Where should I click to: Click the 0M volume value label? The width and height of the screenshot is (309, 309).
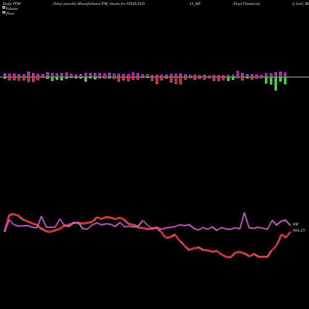click(x=295, y=224)
